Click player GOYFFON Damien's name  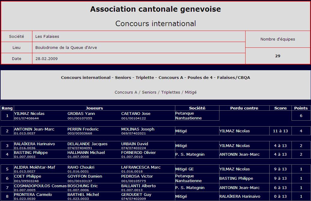coord(85,176)
